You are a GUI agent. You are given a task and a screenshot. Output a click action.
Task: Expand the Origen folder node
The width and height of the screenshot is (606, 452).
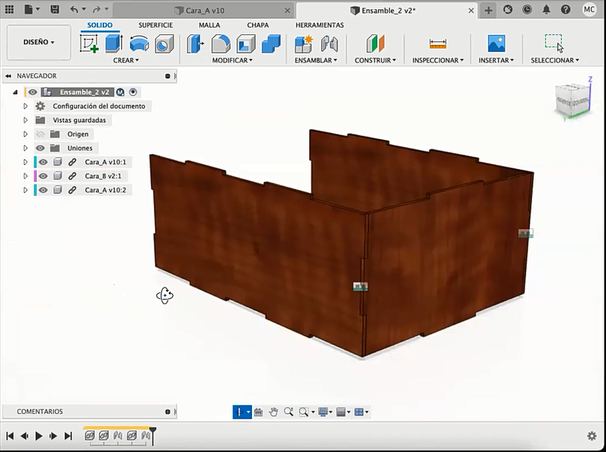(26, 134)
